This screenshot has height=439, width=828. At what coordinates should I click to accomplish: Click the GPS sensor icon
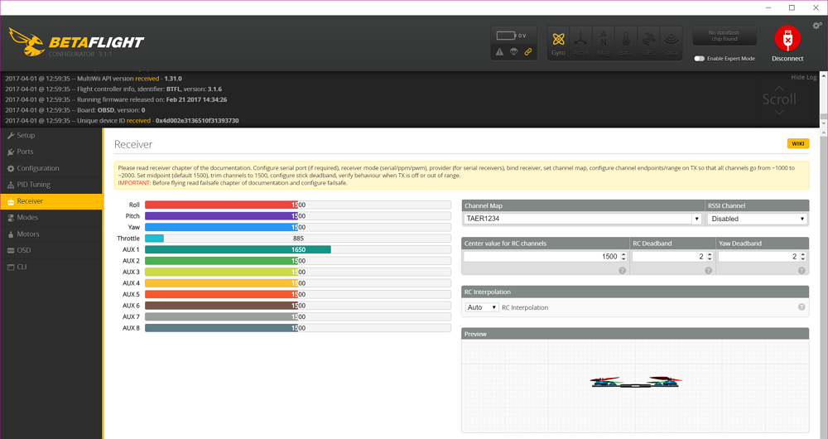[x=648, y=43]
